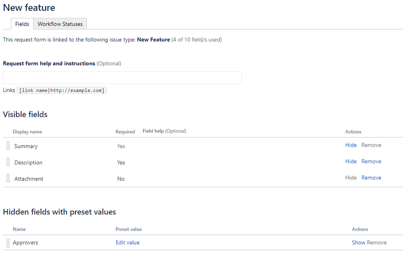This screenshot has height=256, width=403.
Task: Click the Attachment display name
Action: click(29, 179)
